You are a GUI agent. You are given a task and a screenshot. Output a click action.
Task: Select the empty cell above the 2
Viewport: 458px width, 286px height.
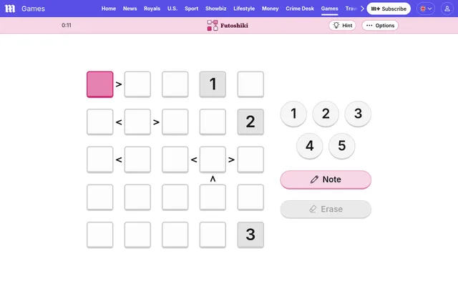pyautogui.click(x=250, y=84)
